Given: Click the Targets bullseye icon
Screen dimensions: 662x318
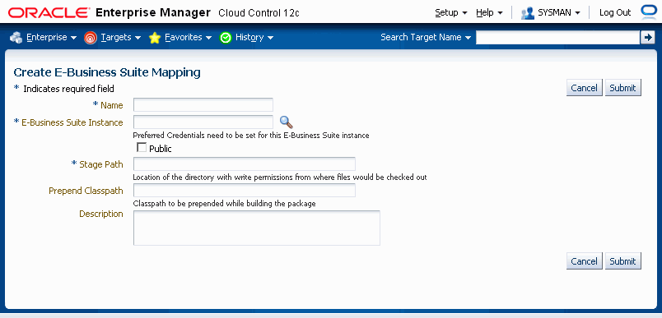Looking at the screenshot, I should 91,38.
